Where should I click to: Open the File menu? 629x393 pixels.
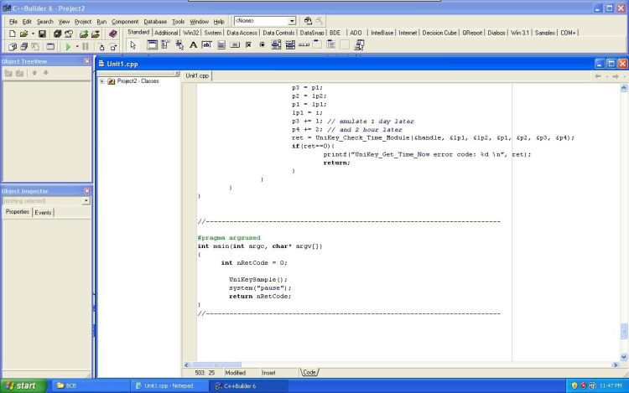(x=13, y=22)
